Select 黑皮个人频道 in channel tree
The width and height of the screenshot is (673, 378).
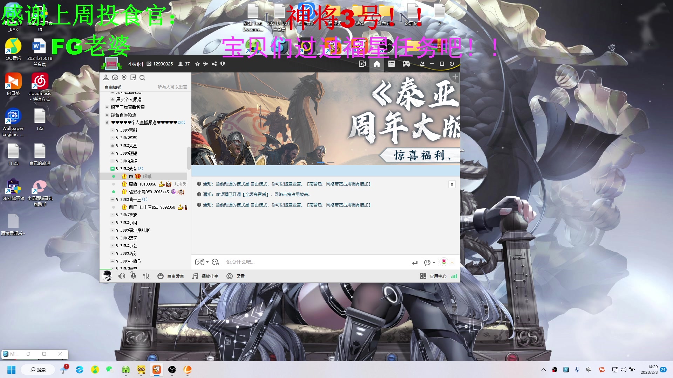[129, 99]
